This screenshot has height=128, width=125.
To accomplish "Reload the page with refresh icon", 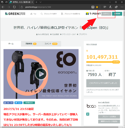I will pyautogui.click(x=14, y=7).
